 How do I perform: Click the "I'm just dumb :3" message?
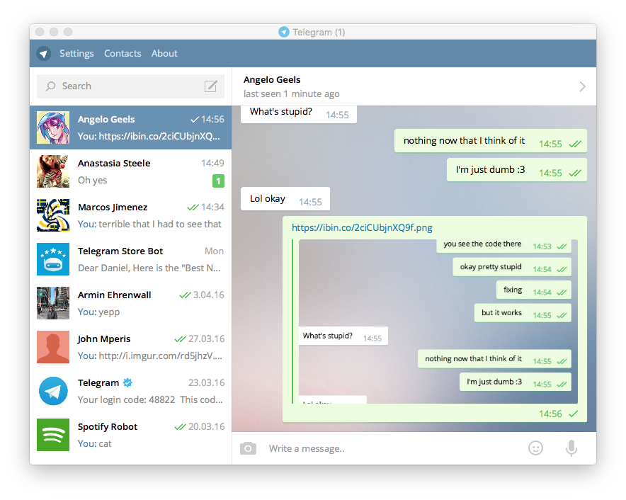tap(517, 170)
